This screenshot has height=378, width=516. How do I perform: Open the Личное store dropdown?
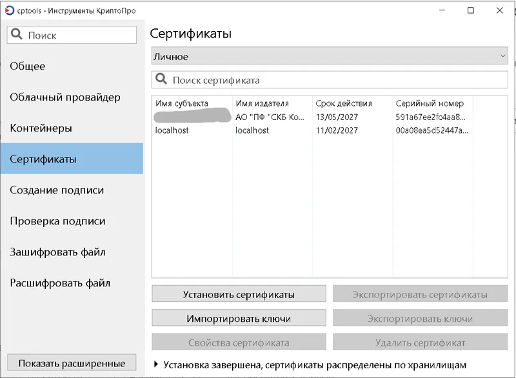coord(330,56)
